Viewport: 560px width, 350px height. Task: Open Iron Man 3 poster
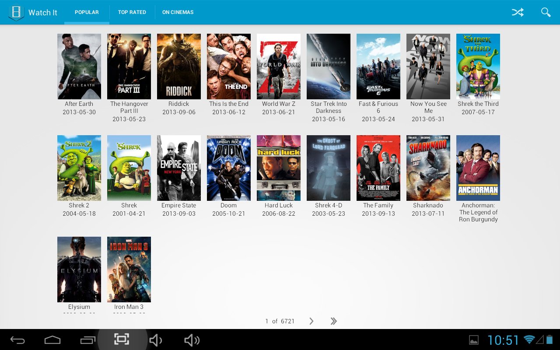(x=129, y=269)
